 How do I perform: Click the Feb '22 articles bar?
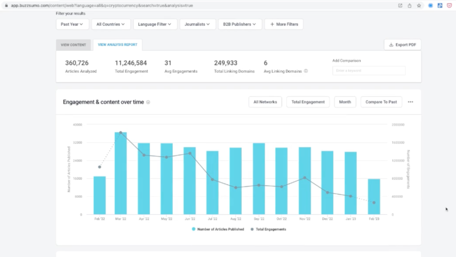coord(100,196)
